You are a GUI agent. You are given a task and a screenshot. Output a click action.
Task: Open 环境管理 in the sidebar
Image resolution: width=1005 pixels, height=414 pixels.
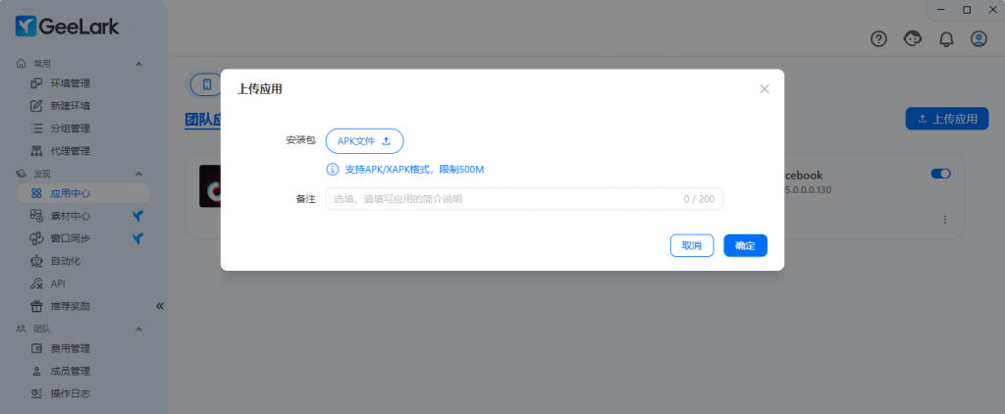coord(70,83)
